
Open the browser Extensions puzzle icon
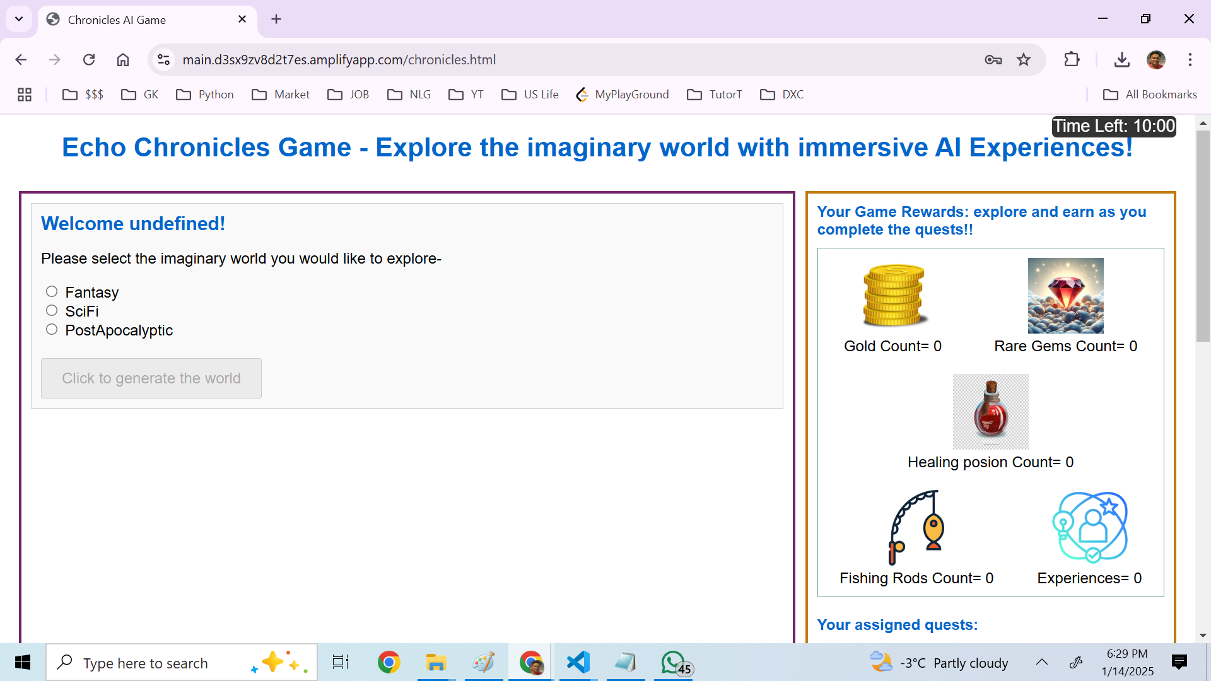[1072, 59]
